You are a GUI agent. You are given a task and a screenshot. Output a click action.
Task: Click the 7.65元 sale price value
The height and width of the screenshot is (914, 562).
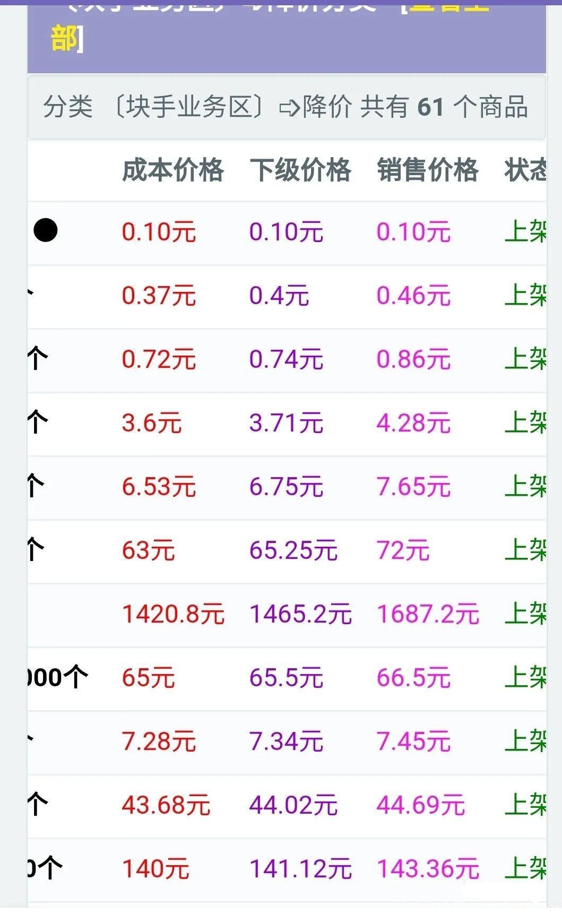[x=413, y=487]
